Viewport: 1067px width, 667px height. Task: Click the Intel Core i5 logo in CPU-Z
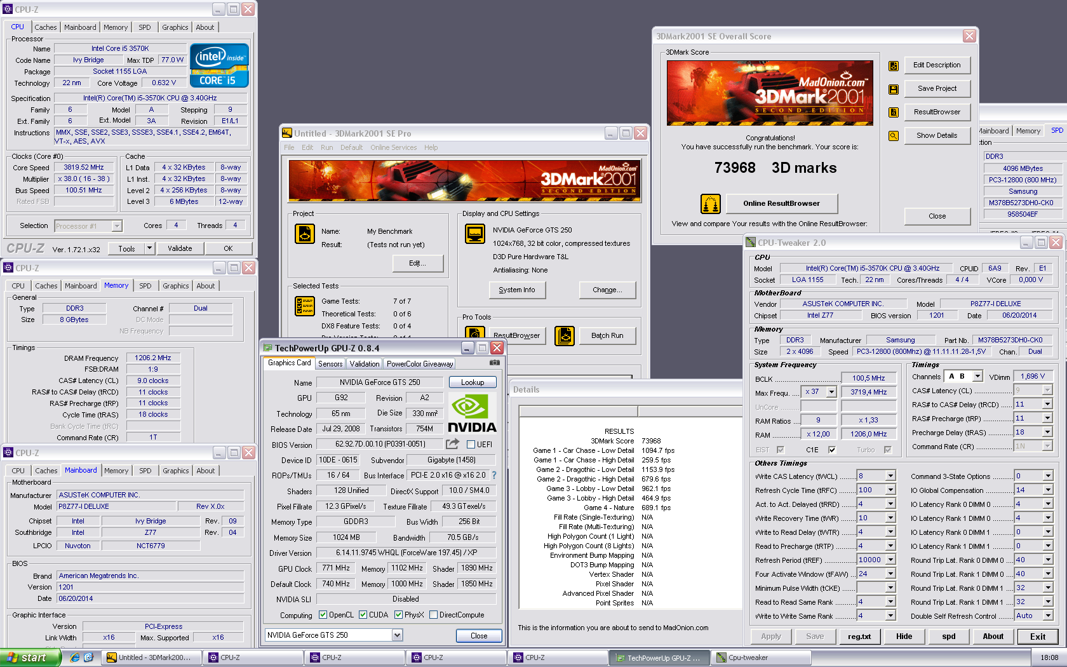[x=219, y=65]
